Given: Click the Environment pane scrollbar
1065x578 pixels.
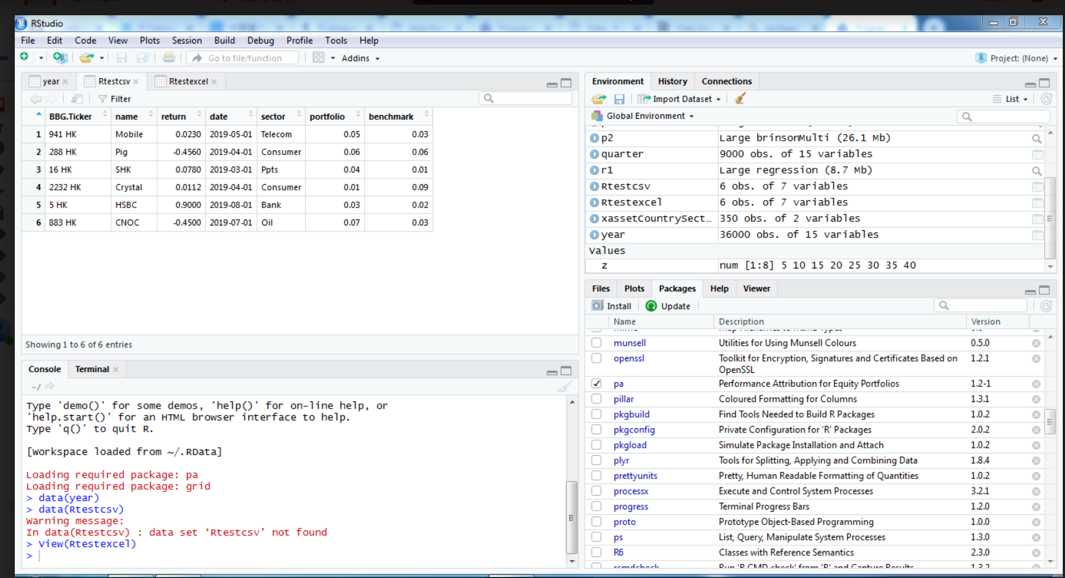Looking at the screenshot, I should (x=1050, y=218).
